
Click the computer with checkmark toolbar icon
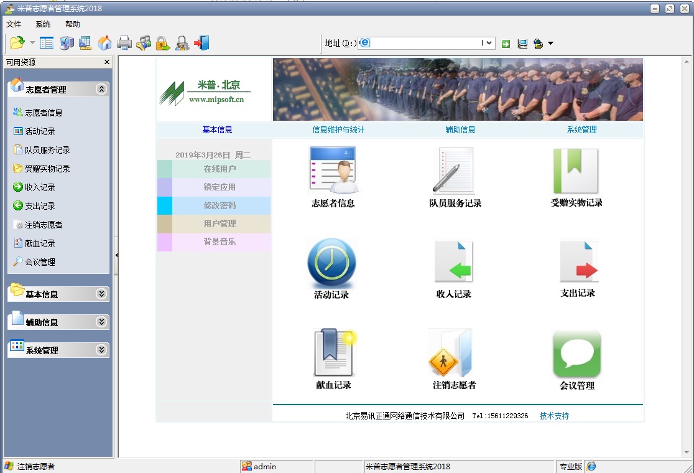click(67, 43)
